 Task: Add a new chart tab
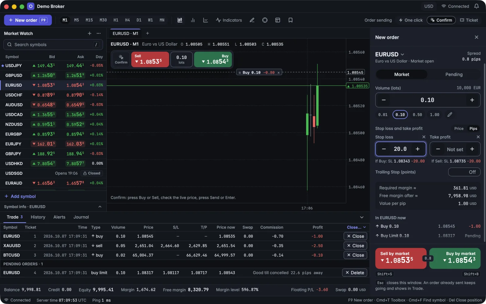[148, 33]
